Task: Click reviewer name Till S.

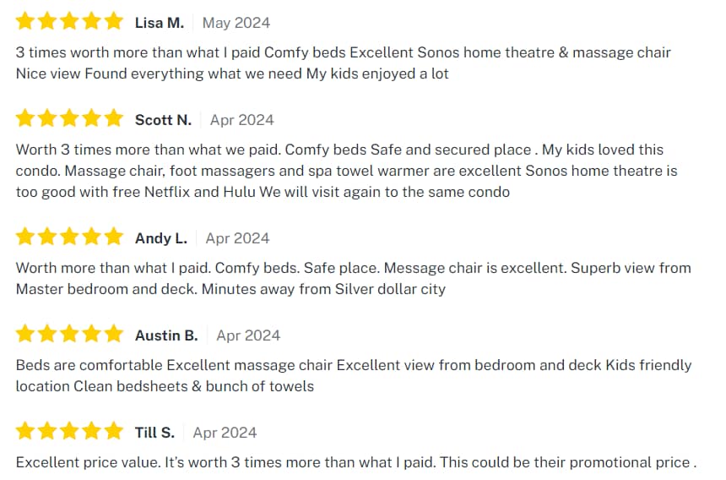Action: point(154,433)
